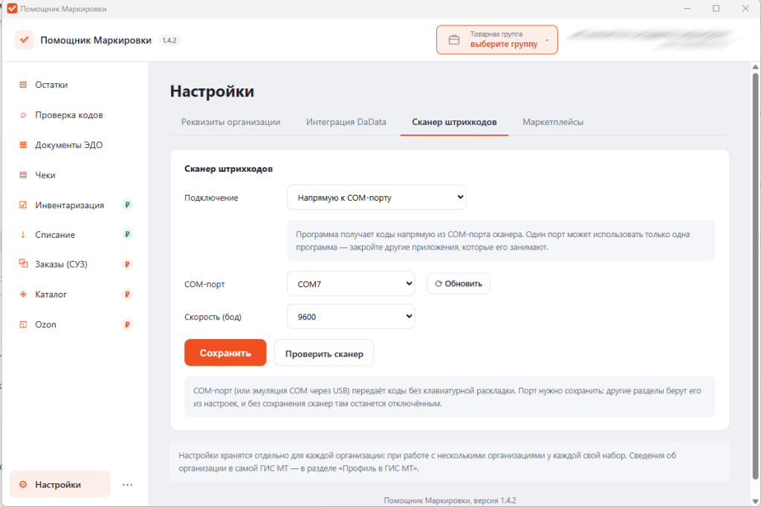Open the Скорость (бод) dropdown showing 9600
This screenshot has height=507, width=761.
click(351, 316)
